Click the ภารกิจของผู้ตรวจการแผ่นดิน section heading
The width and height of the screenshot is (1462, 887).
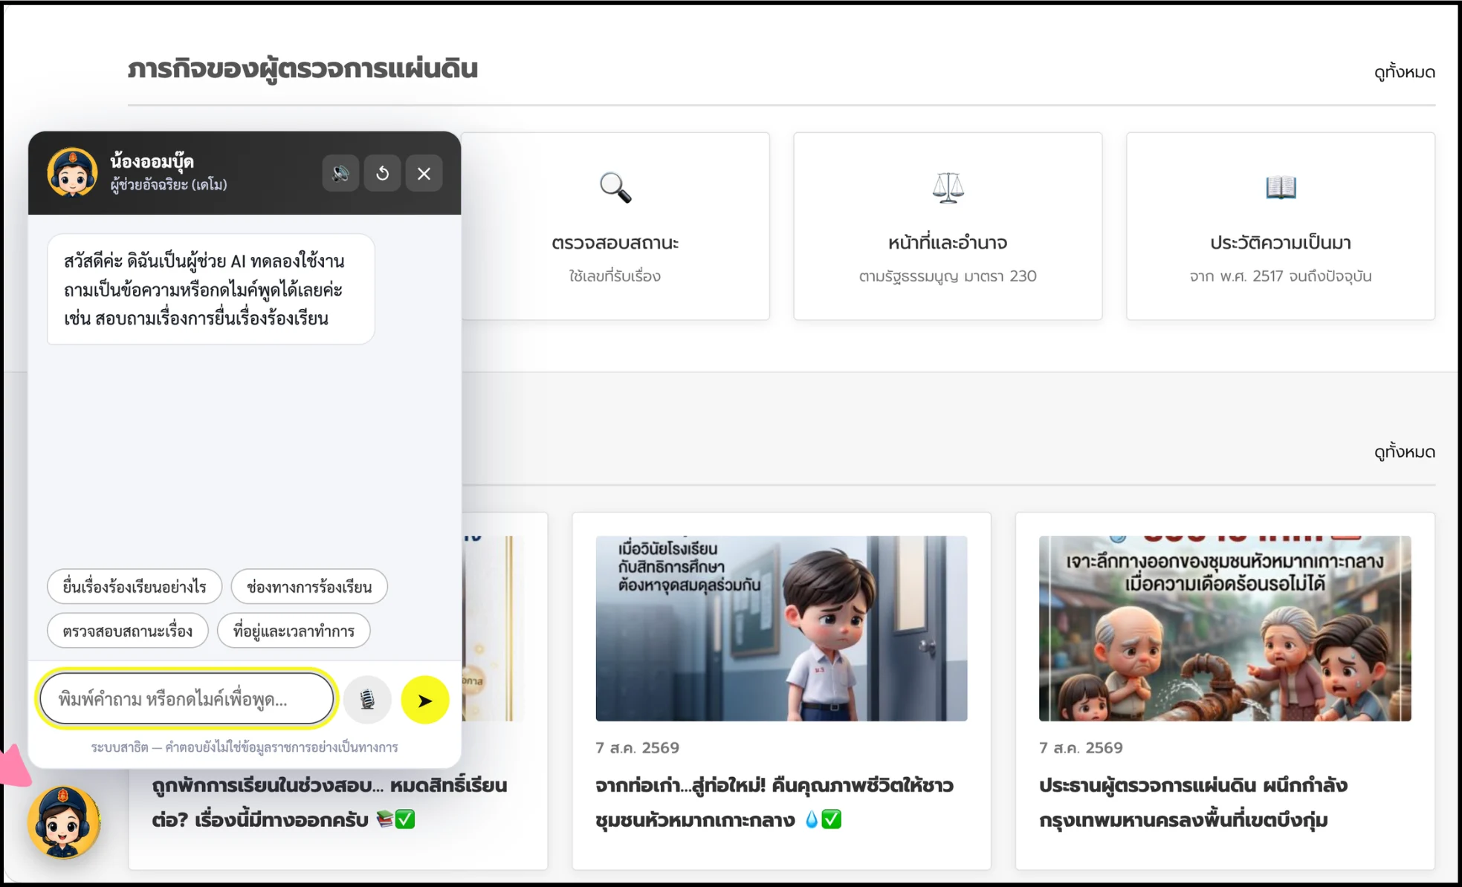click(303, 68)
